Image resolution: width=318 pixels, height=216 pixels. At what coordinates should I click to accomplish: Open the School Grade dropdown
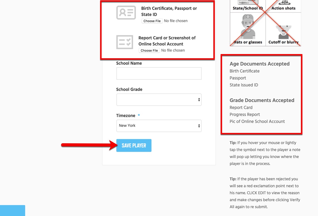click(x=159, y=100)
